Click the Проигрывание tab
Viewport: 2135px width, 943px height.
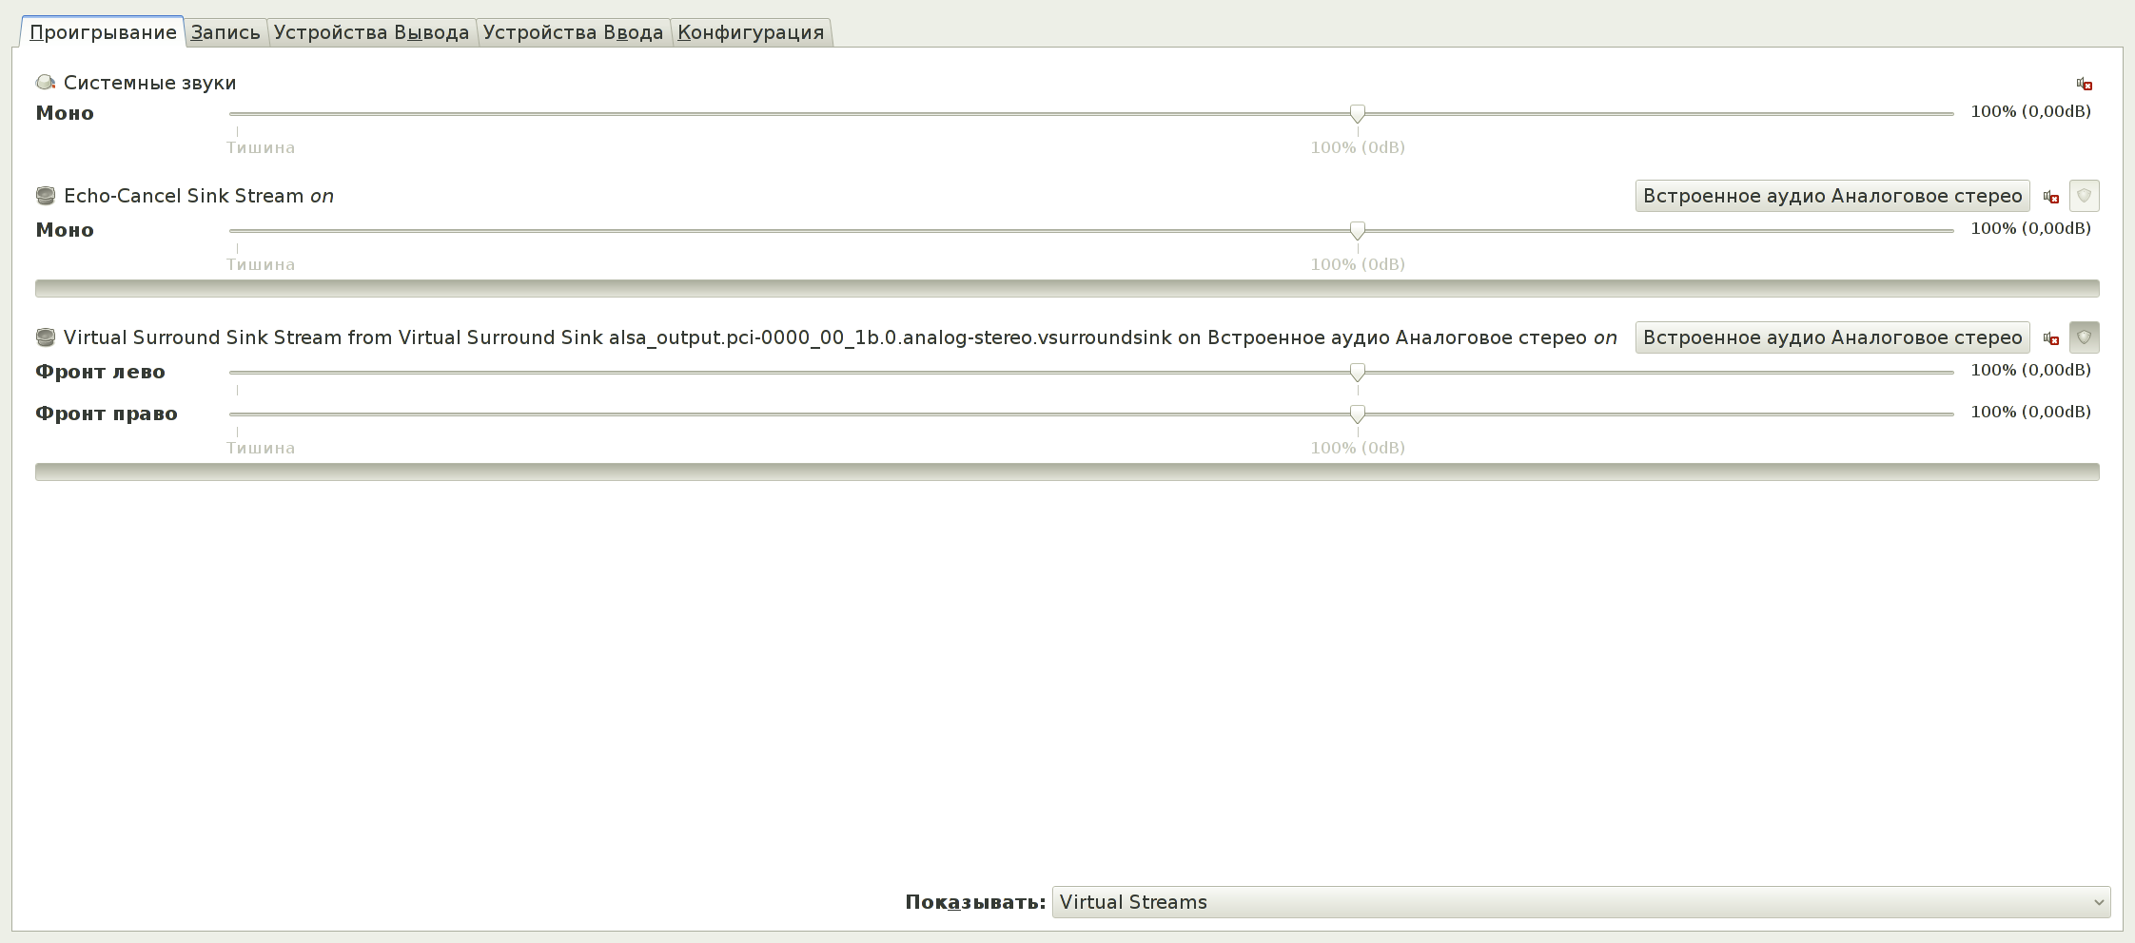103,32
